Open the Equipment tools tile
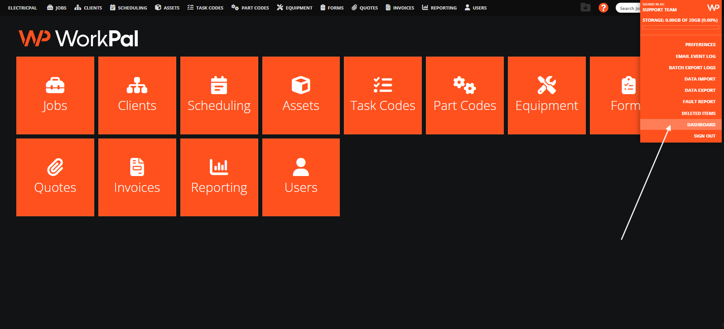Screen dimensions: 724x329 pyautogui.click(x=547, y=95)
